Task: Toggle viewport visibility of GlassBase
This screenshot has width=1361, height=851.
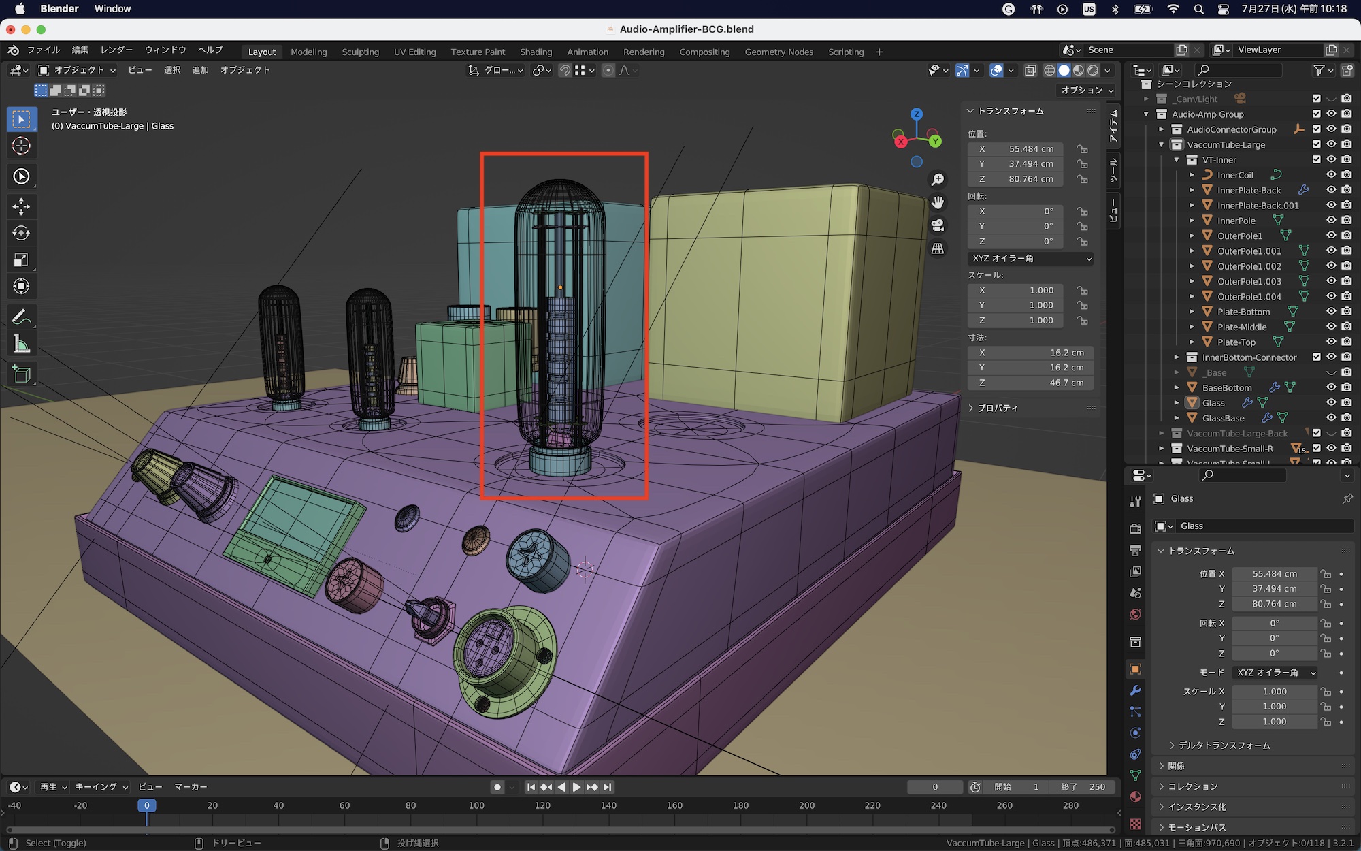Action: [x=1332, y=418]
